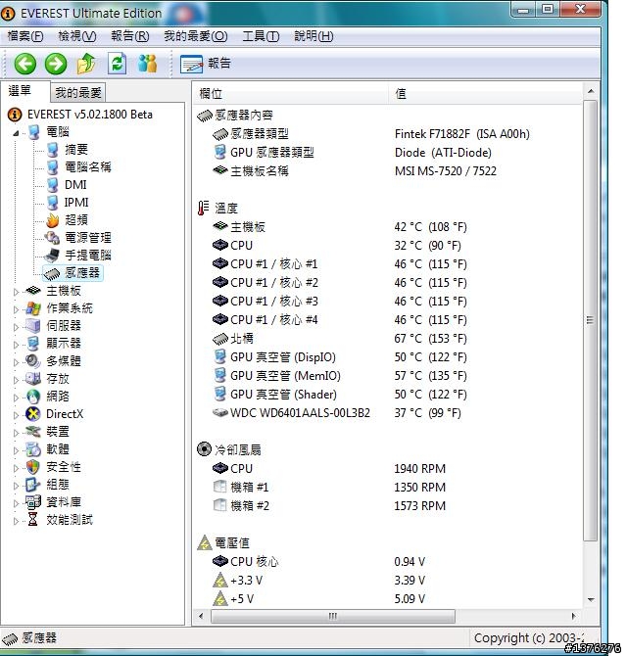Click the thermometer icon beside 溫度
The width and height of the screenshot is (627, 656).
tap(204, 208)
